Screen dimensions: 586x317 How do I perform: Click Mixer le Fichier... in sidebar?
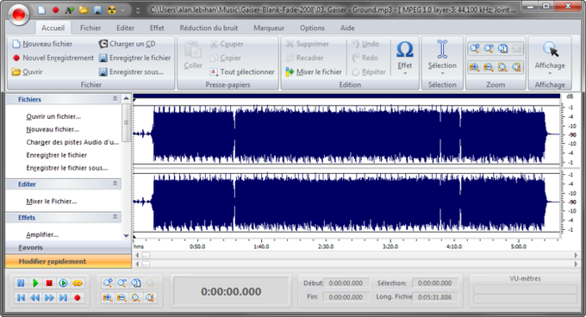coord(51,202)
